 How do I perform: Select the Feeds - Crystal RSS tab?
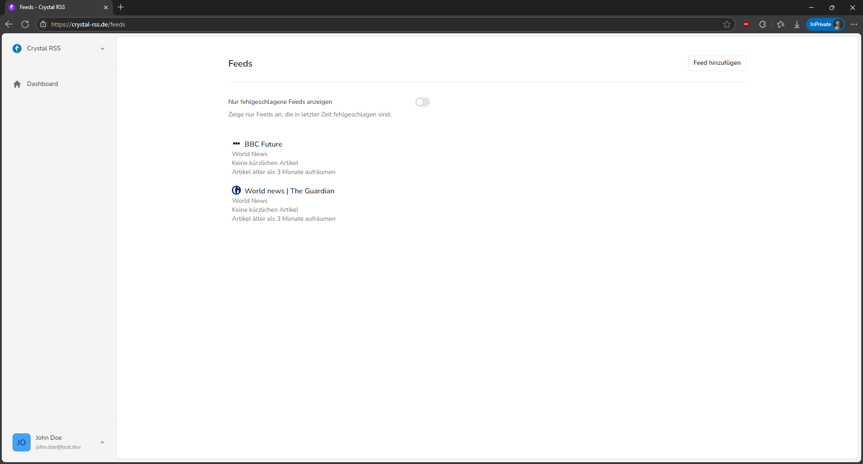54,7
